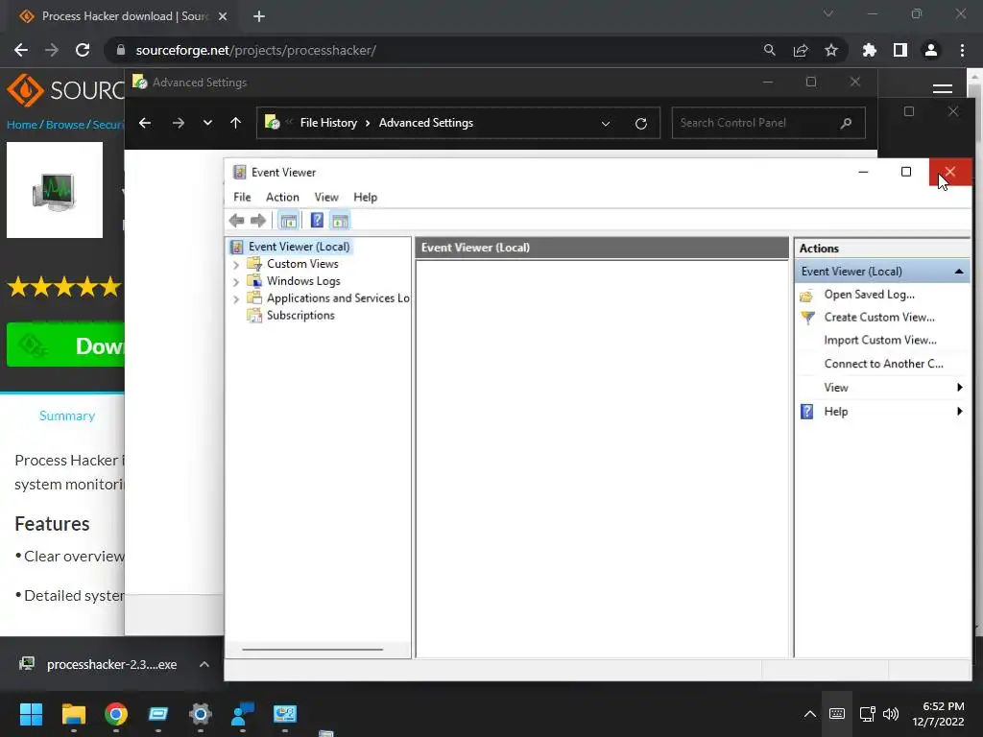Click the Search Control Panel field
Image resolution: width=983 pixels, height=737 pixels.
point(768,123)
